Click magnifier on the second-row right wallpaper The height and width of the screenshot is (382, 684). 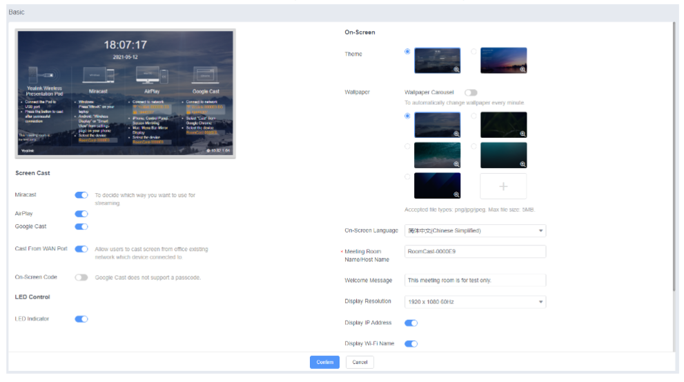(x=522, y=164)
